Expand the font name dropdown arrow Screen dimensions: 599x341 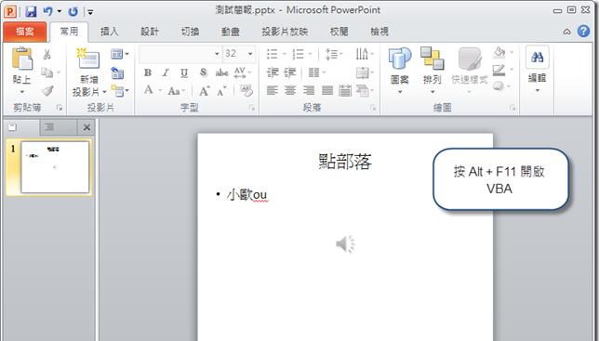217,54
